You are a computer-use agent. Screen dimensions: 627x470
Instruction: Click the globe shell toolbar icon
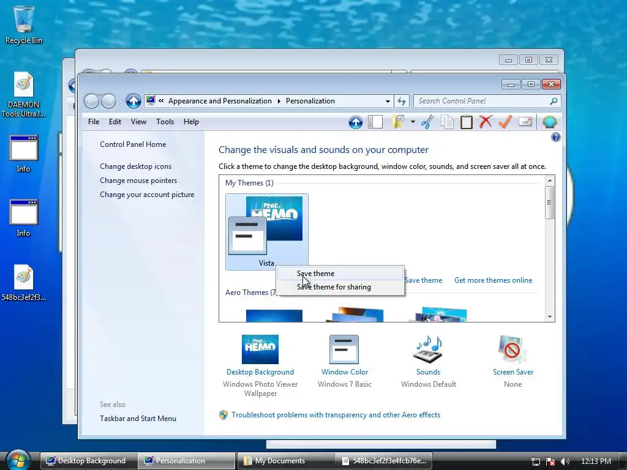550,122
